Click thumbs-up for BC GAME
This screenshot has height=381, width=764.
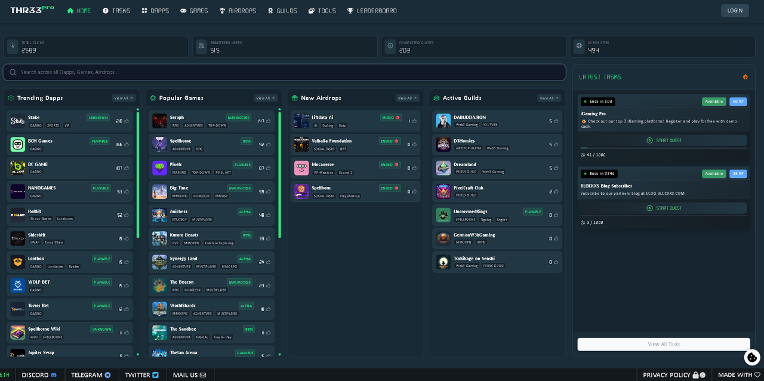(127, 168)
